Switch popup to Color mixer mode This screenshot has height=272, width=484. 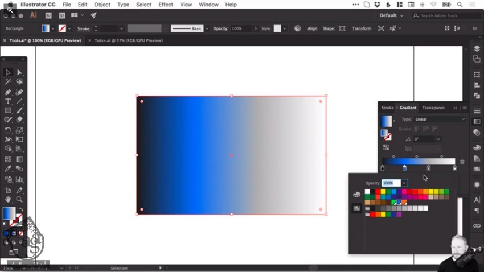point(356,195)
